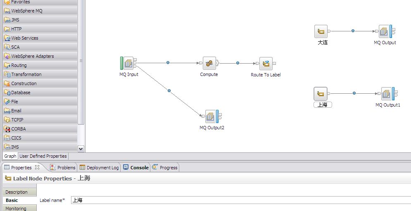
Task: Select the Compute node icon
Action: coord(209,63)
